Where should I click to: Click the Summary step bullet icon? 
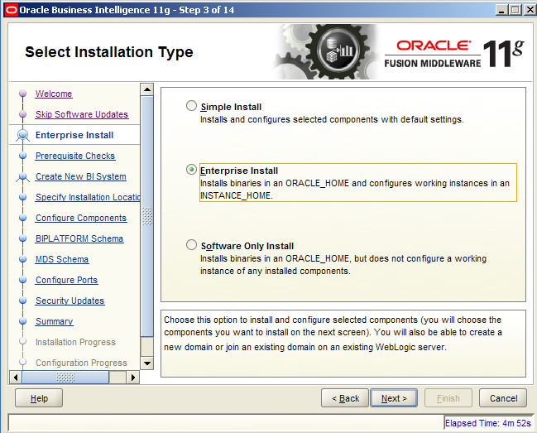click(x=23, y=321)
